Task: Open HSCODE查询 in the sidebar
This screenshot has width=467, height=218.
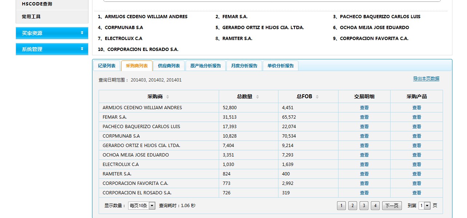Action: pyautogui.click(x=52, y=4)
